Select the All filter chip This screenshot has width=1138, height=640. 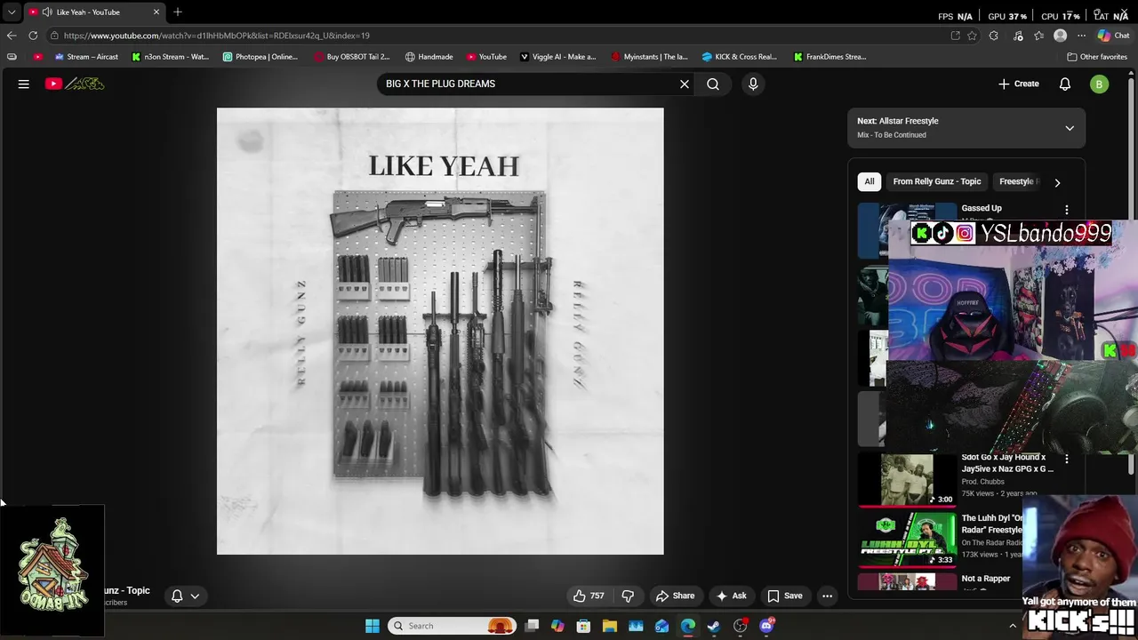coord(870,181)
